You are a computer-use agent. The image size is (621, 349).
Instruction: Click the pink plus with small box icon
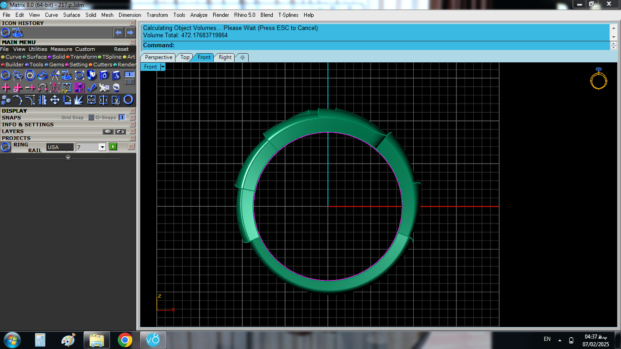(x=18, y=87)
